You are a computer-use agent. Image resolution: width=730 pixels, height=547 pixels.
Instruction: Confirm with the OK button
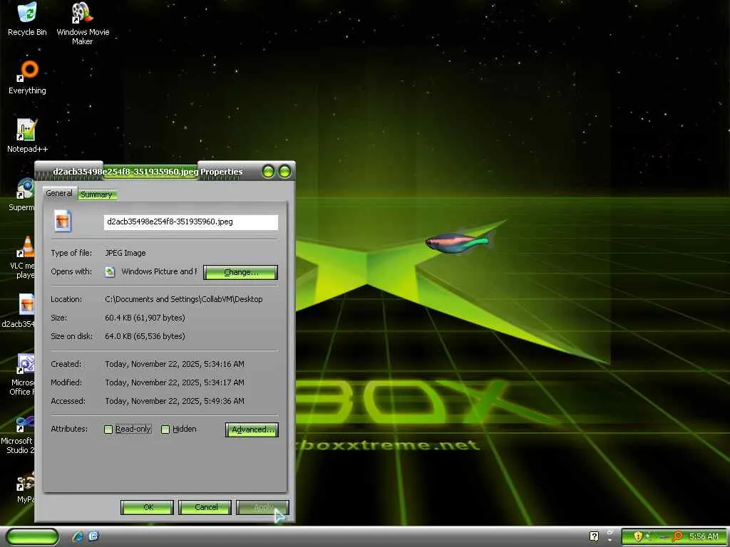point(148,507)
